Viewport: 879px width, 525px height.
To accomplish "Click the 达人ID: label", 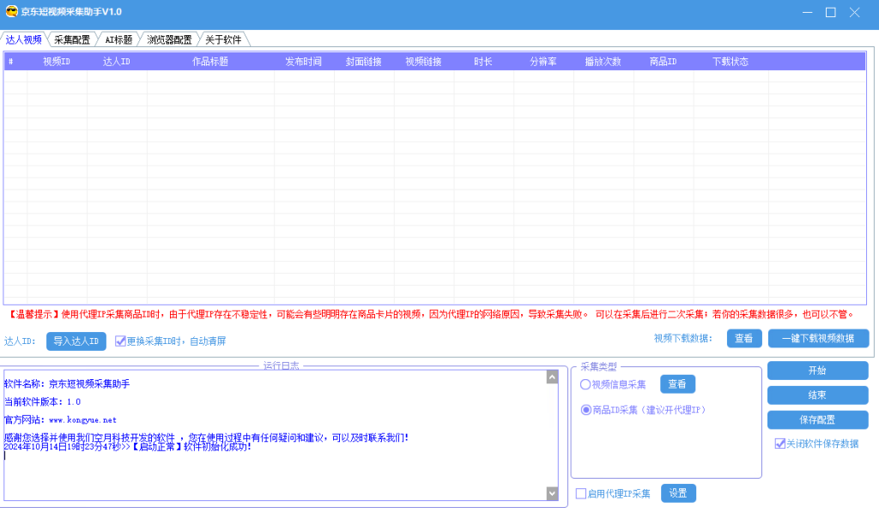I will [21, 341].
